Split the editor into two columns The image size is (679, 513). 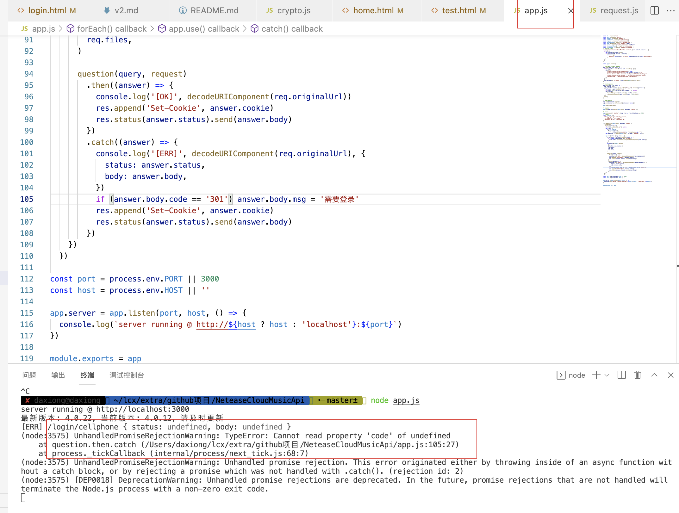[x=654, y=10]
